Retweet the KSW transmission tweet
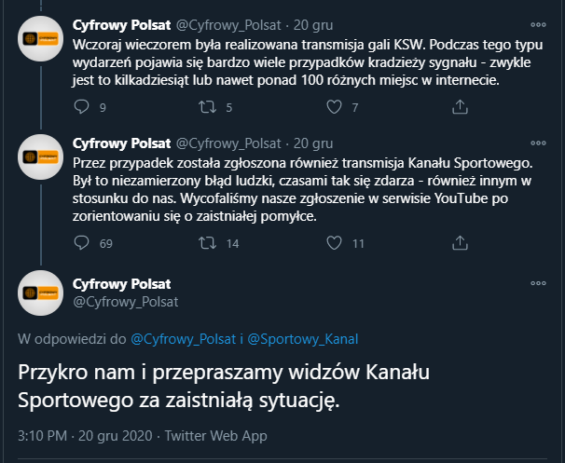565x463 pixels. click(x=209, y=107)
